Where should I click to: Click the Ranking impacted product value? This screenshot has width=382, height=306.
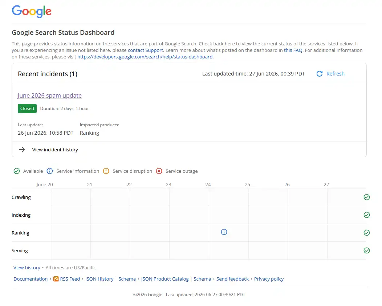(x=89, y=133)
